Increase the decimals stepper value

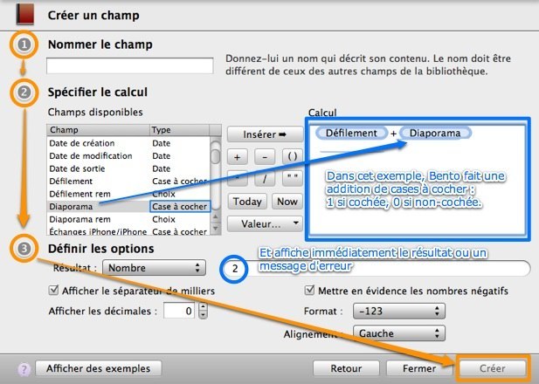pos(203,306)
